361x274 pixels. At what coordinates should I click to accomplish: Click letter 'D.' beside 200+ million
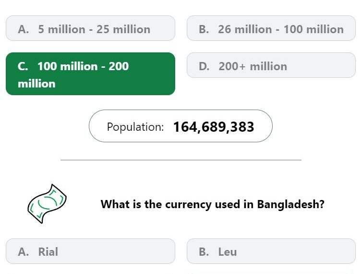pos(204,66)
